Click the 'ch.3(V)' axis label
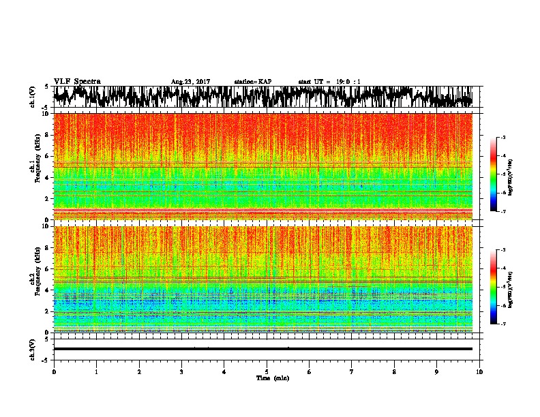Viewport: 540px width, 417px height. point(33,350)
